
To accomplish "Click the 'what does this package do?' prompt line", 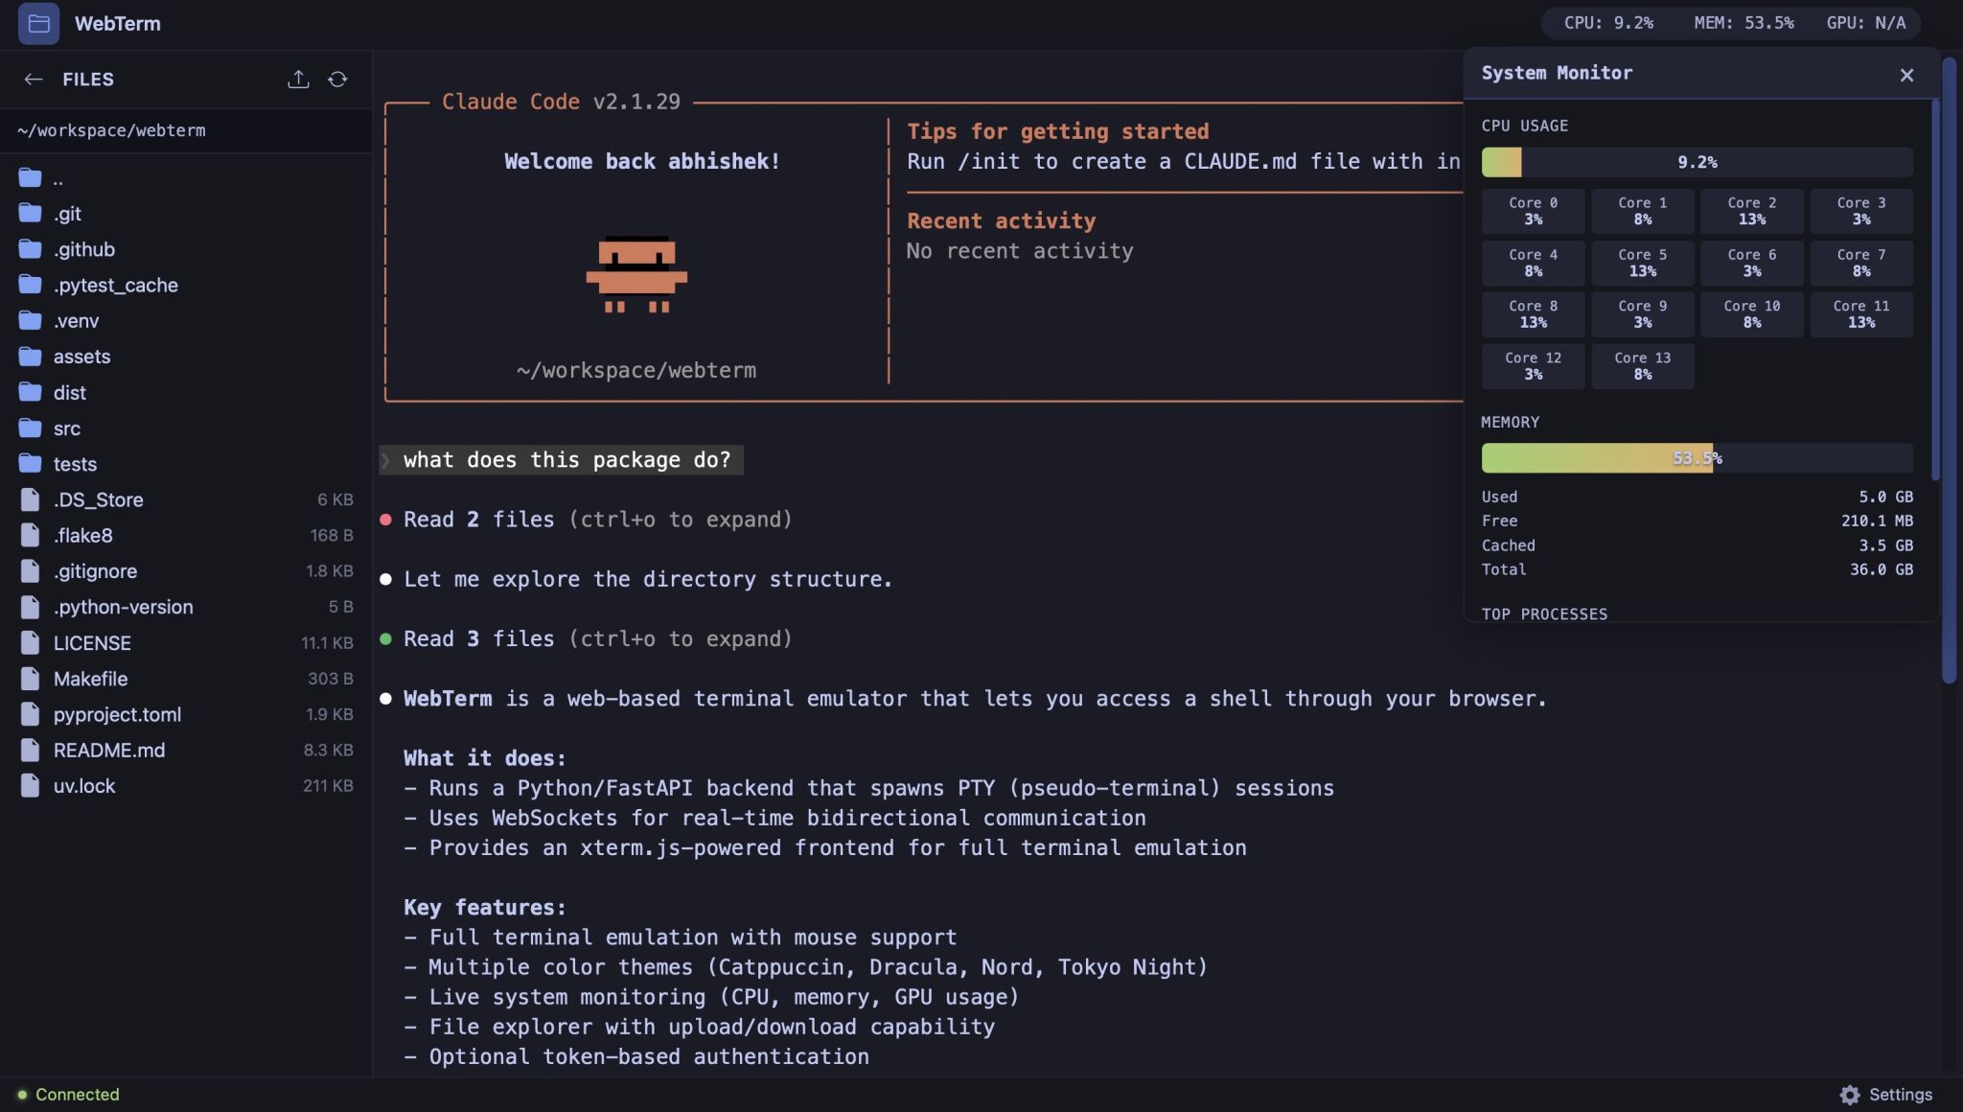I will click(562, 460).
